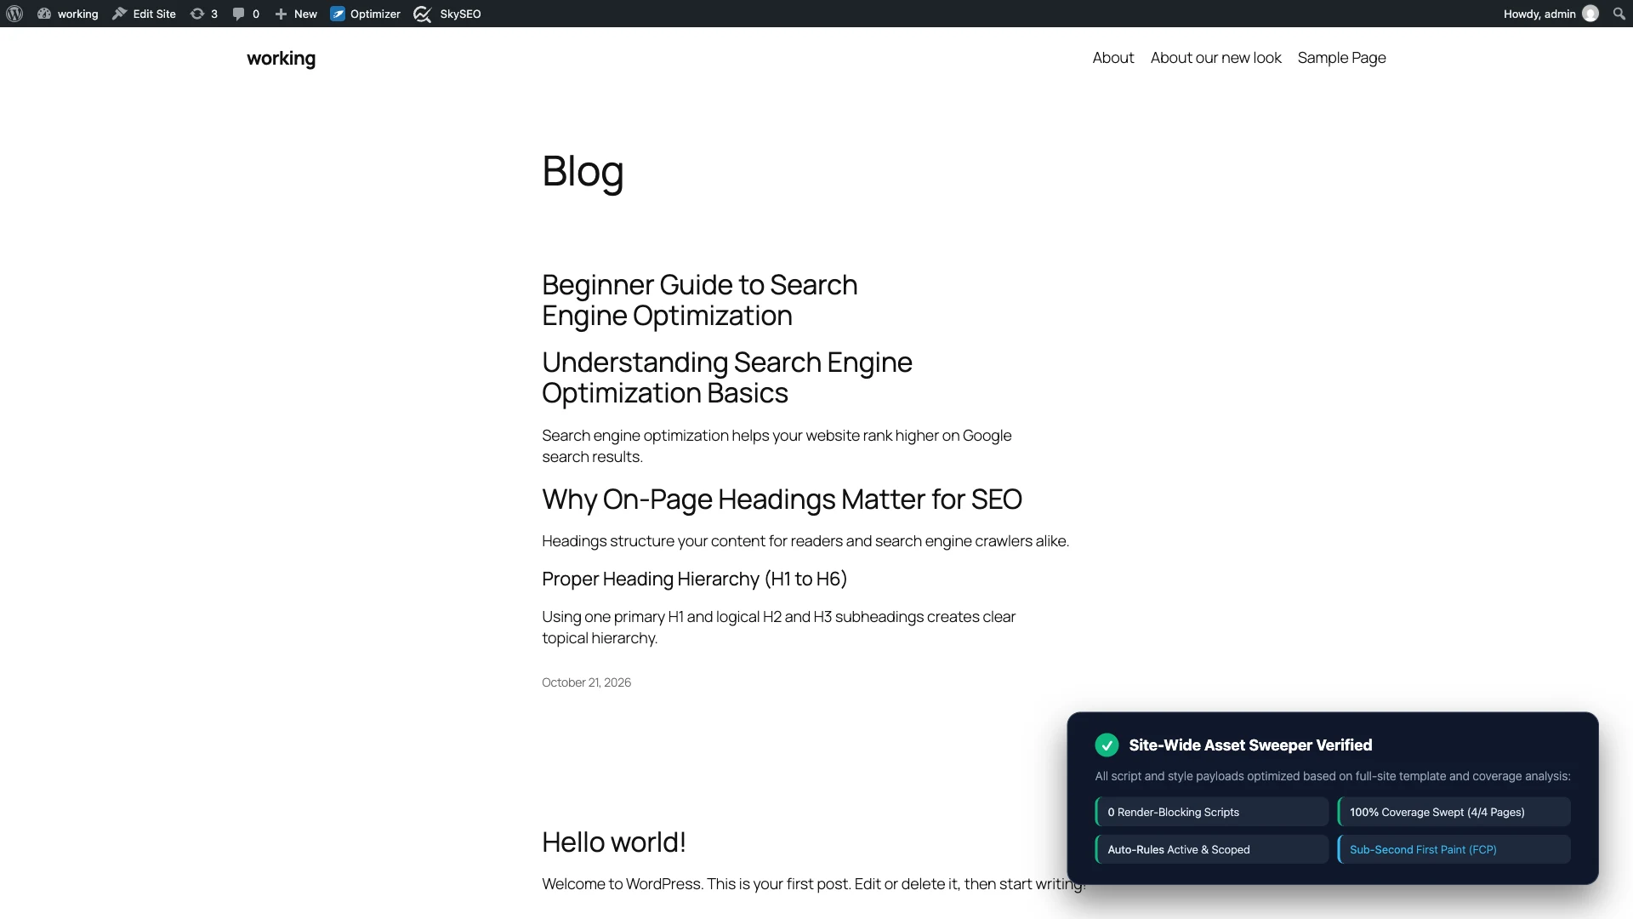
Task: Click Proper Heading Hierarchy (H1 to H6) heading
Action: click(x=695, y=579)
